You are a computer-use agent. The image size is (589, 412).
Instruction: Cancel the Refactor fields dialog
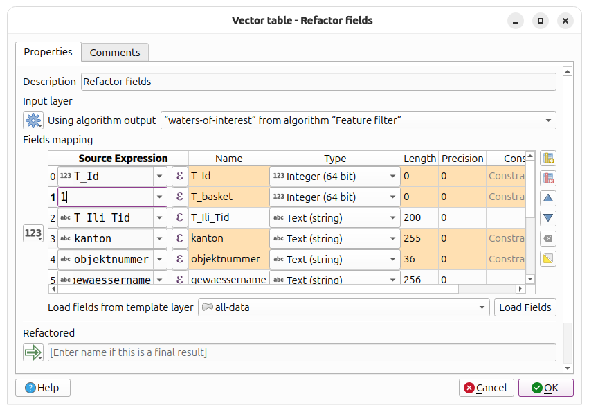pyautogui.click(x=486, y=388)
